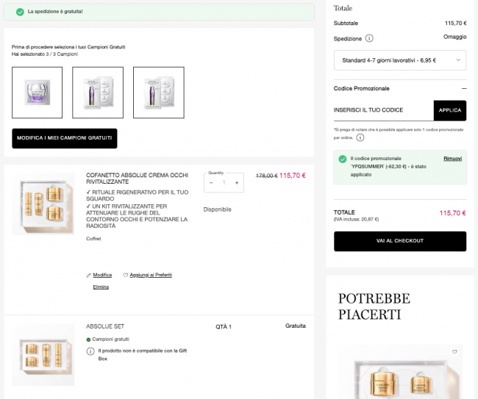478x399 pixels.
Task: Click Aggiungi ai Preferiti link
Action: pyautogui.click(x=151, y=275)
